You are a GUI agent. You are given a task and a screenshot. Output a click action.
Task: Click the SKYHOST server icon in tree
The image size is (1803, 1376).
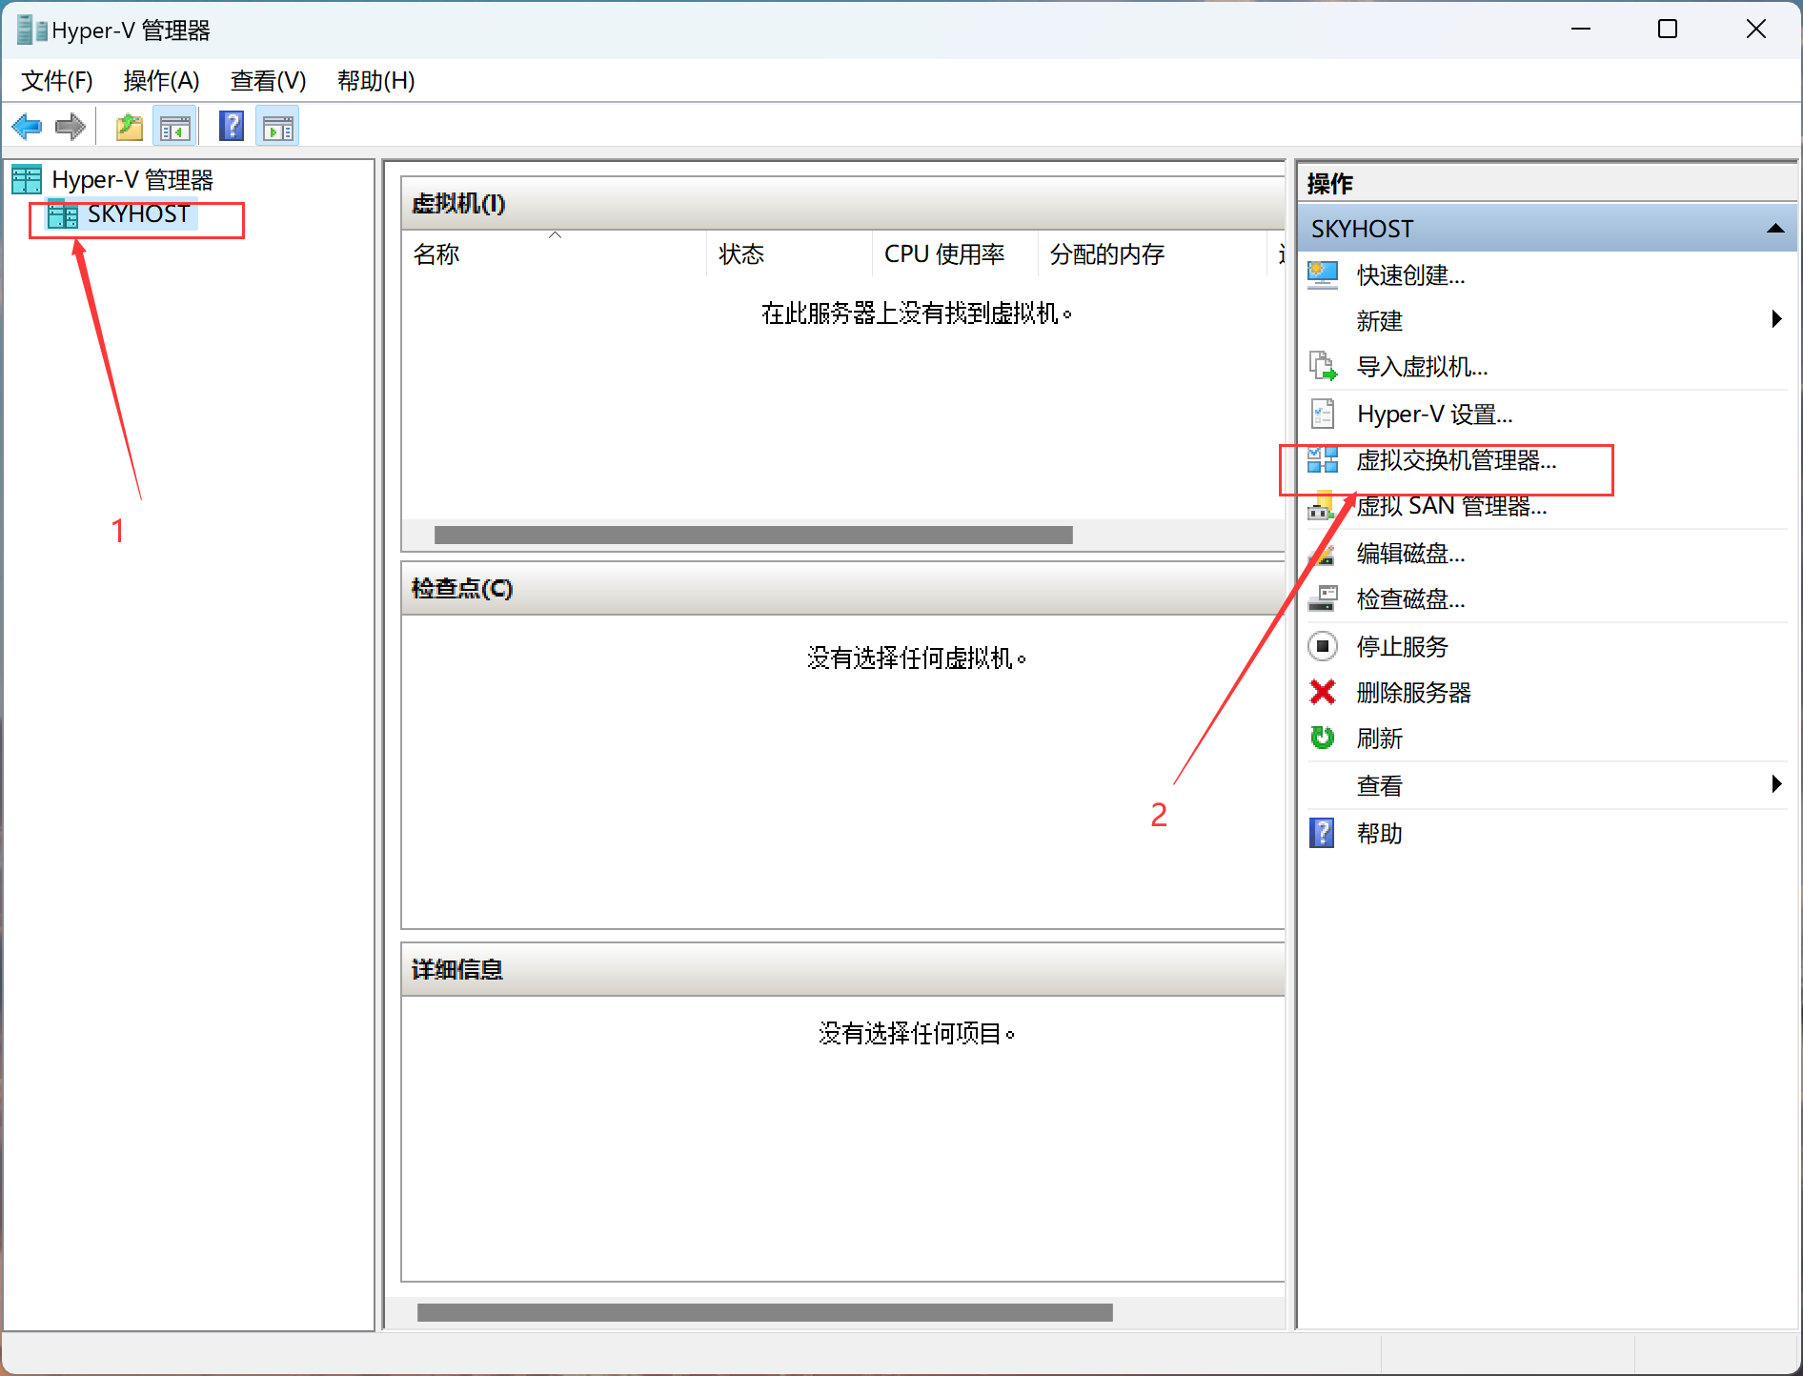point(63,214)
